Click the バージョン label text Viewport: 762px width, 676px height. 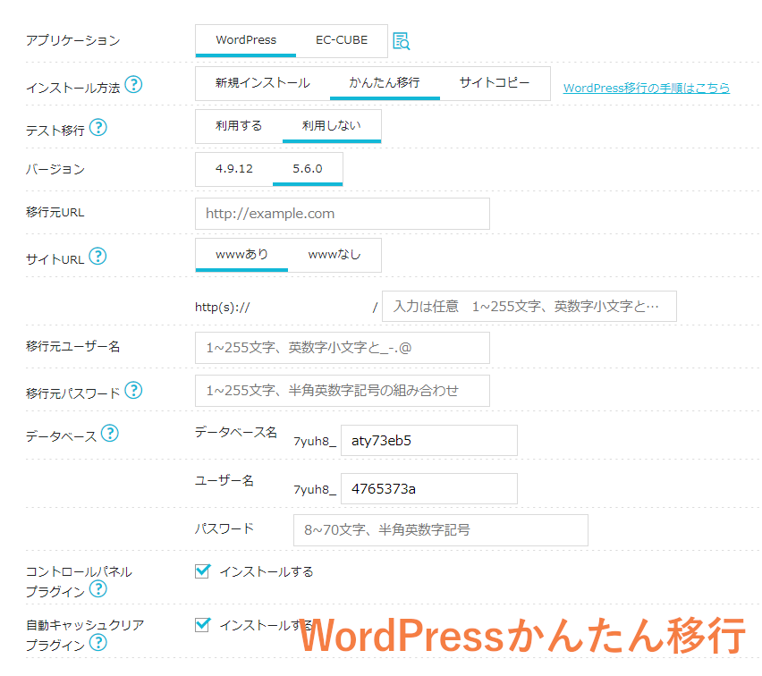tap(55, 169)
